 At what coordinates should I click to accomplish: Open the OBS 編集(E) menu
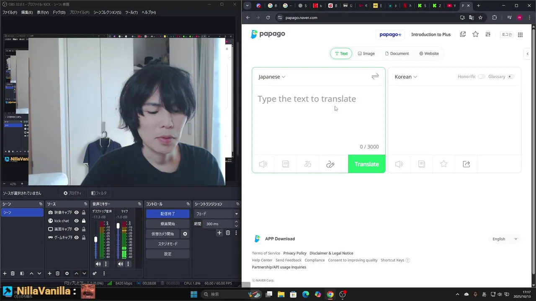point(27,12)
